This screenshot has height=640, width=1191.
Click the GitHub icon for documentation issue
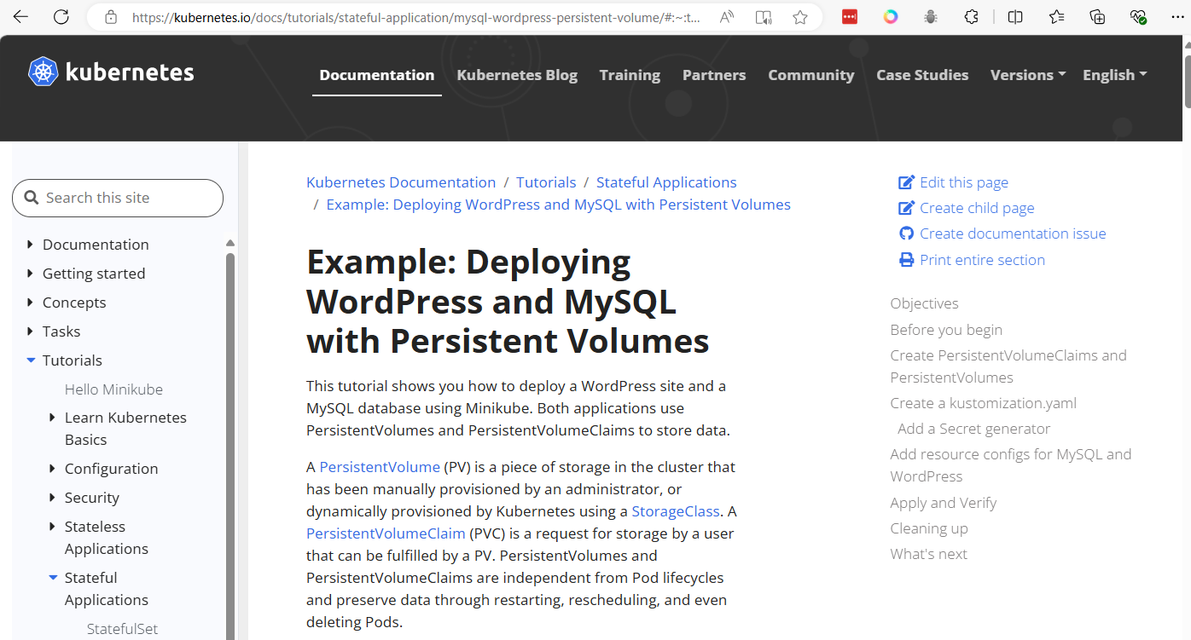coord(906,234)
